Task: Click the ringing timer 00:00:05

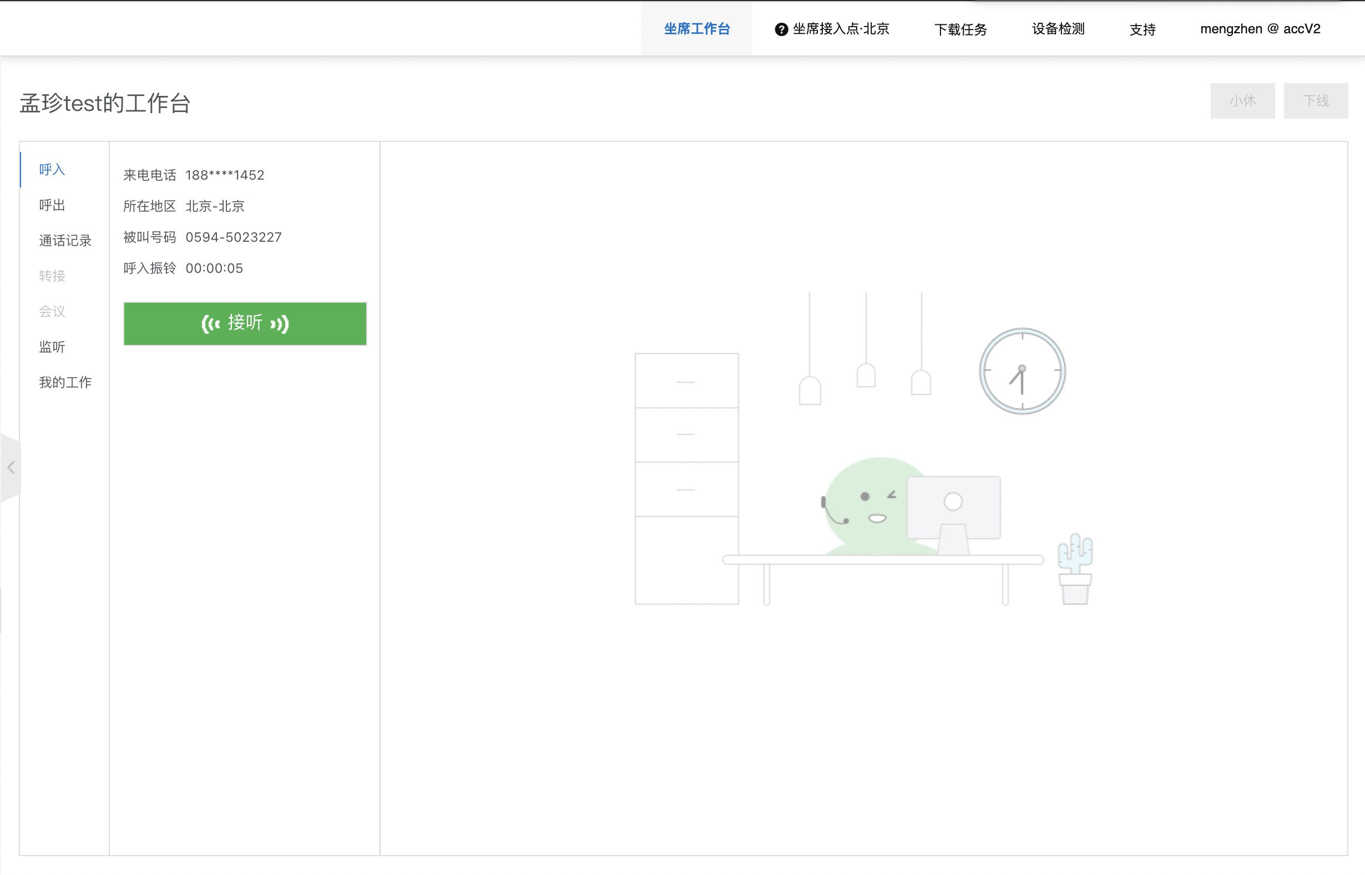Action: [x=214, y=268]
